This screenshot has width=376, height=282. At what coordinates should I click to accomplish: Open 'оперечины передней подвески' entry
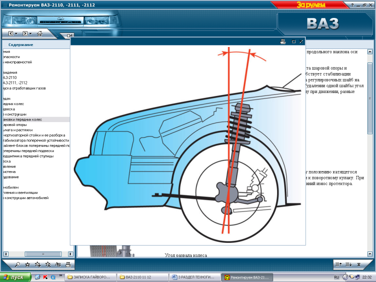(x=28, y=151)
